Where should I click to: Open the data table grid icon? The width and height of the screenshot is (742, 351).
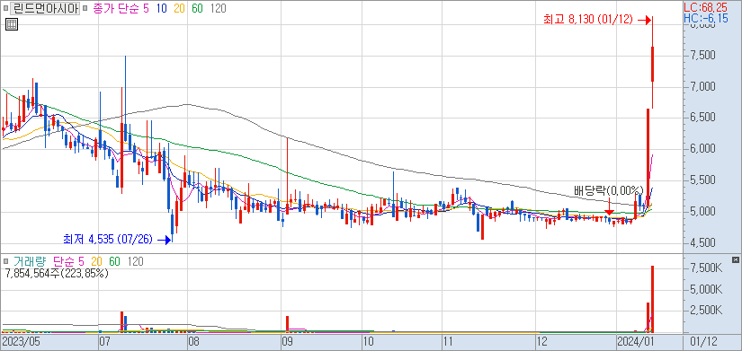(12, 24)
